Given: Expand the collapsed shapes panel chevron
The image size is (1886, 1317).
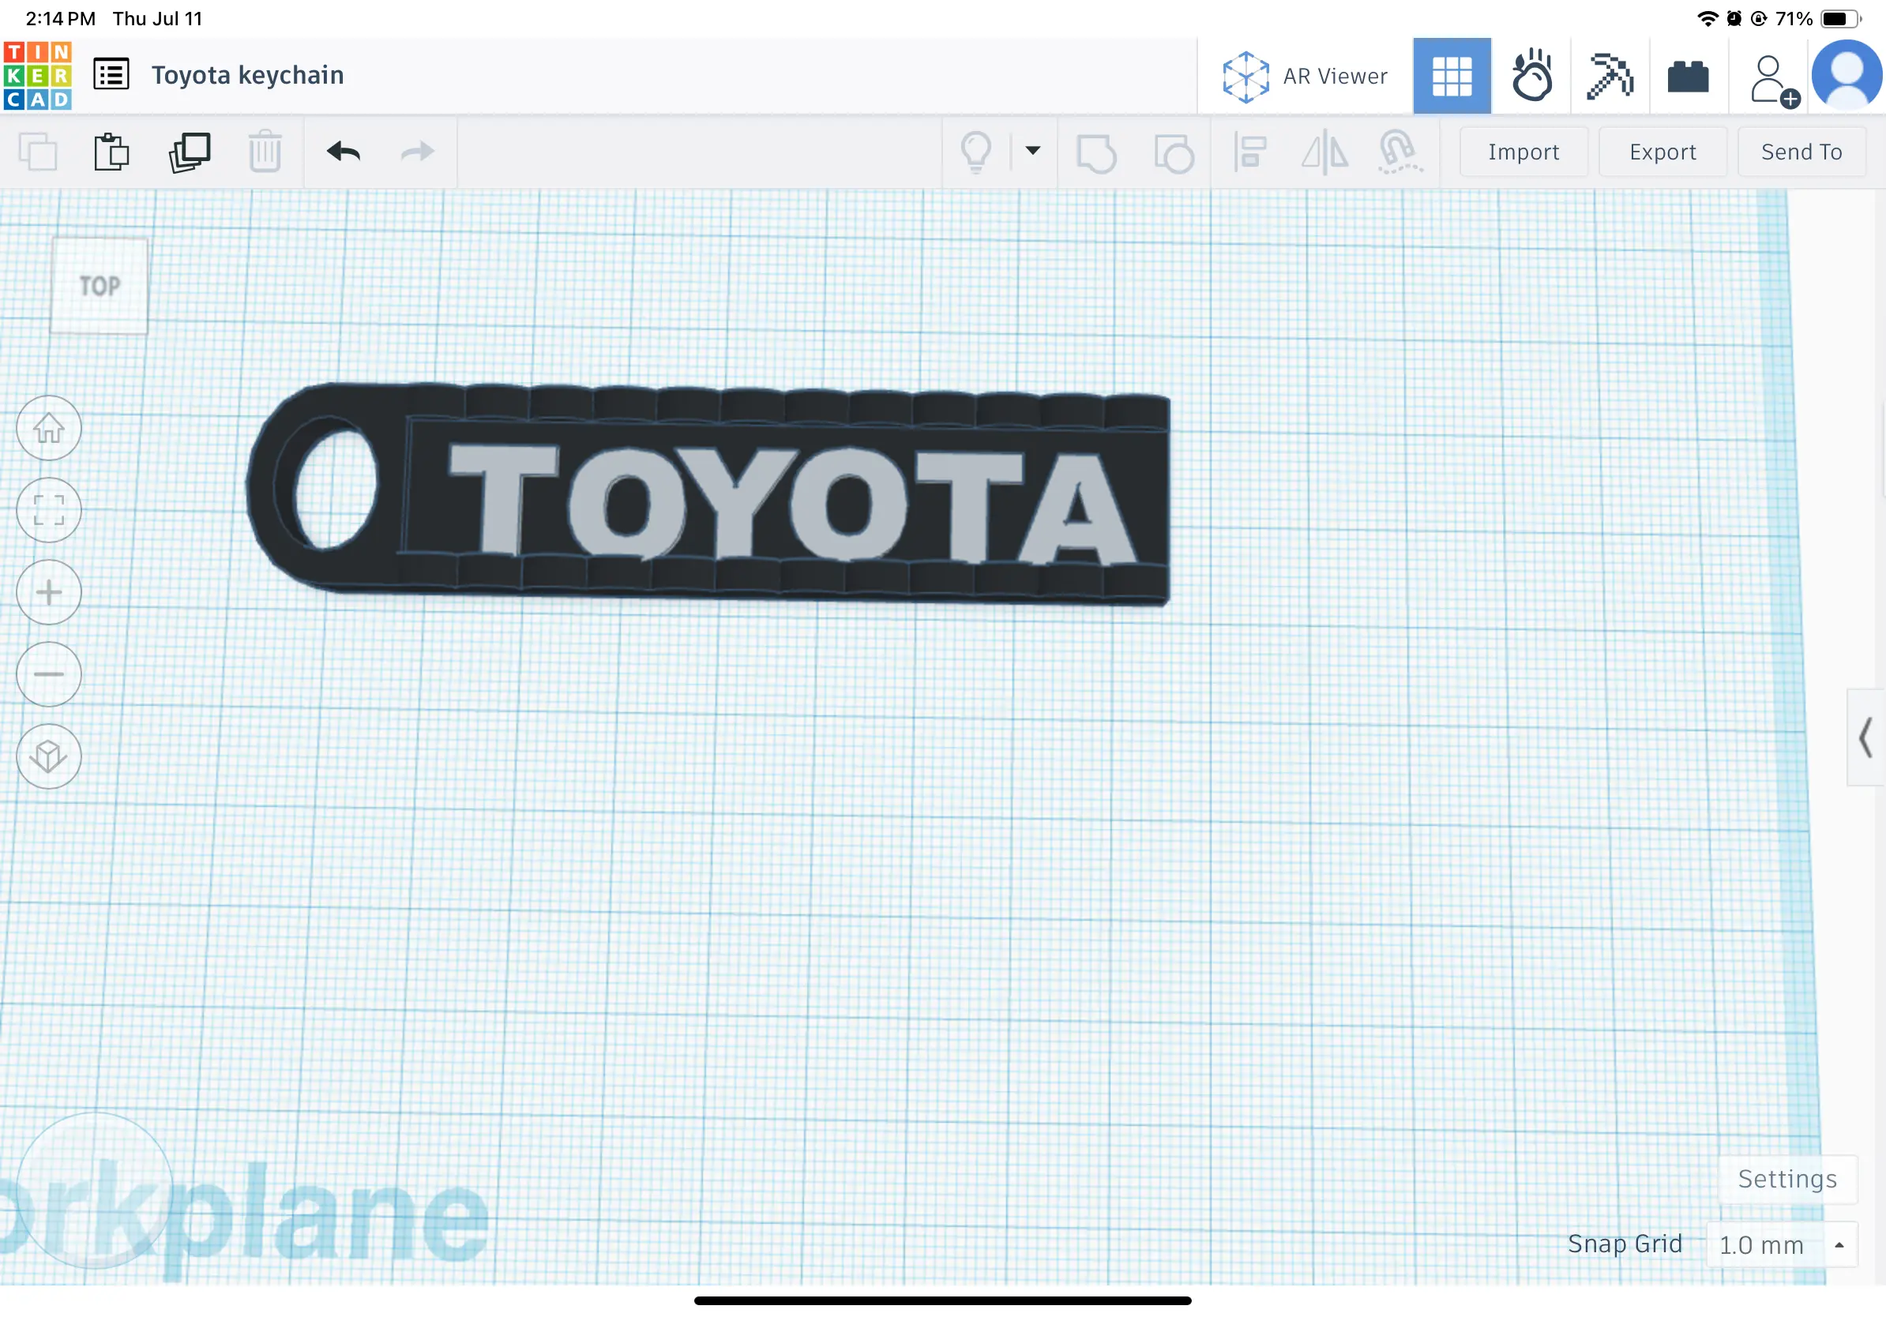Looking at the screenshot, I should 1865,737.
